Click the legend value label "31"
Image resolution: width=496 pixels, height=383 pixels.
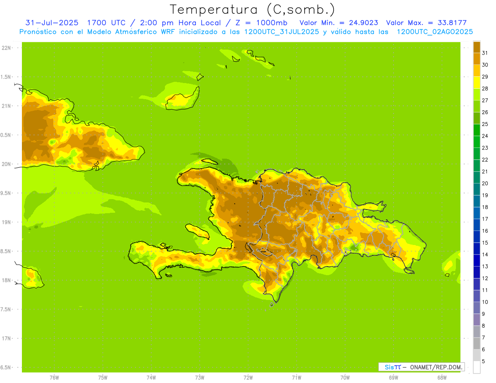pos(485,53)
